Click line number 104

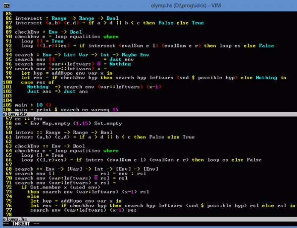click(x=7, y=100)
